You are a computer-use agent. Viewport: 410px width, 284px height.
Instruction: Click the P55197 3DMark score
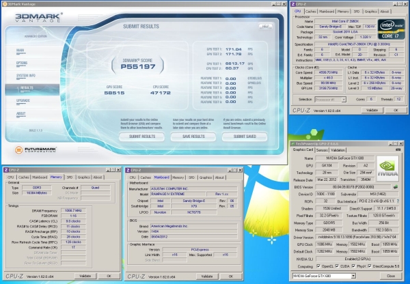point(138,67)
